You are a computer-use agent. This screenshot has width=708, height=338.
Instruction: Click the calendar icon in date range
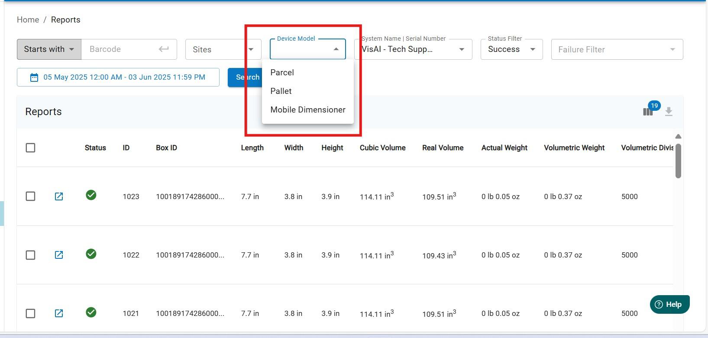34,77
